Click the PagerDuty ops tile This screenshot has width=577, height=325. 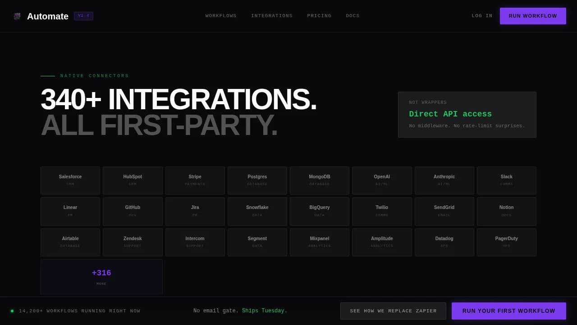point(506,242)
